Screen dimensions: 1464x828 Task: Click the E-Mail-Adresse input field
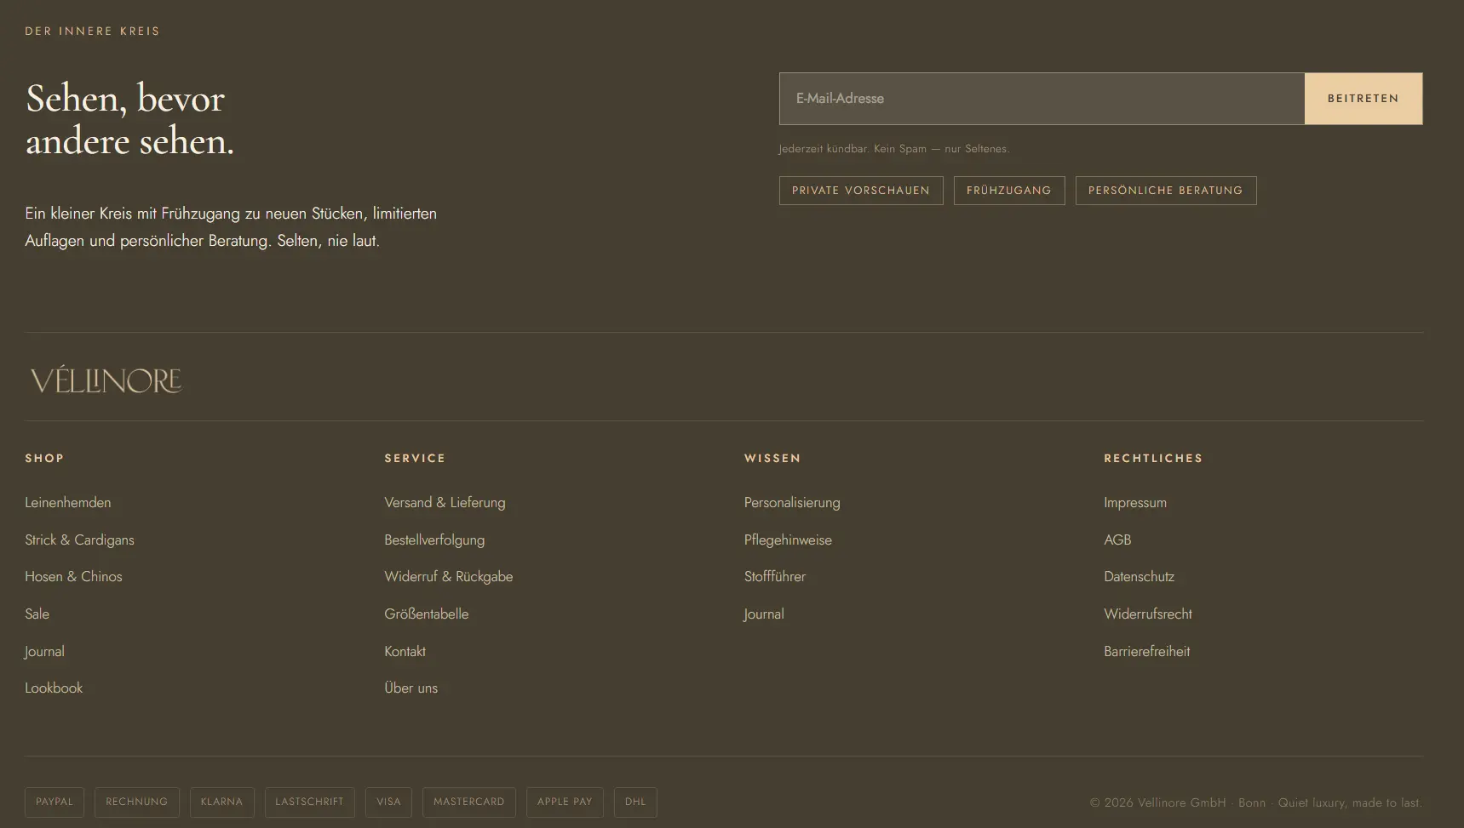coord(1042,99)
